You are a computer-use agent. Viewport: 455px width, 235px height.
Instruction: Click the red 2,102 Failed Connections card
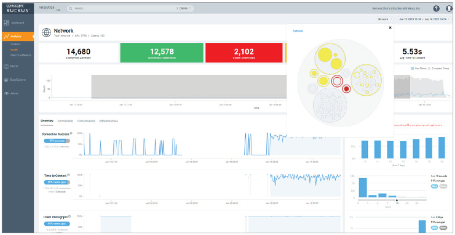click(x=243, y=53)
